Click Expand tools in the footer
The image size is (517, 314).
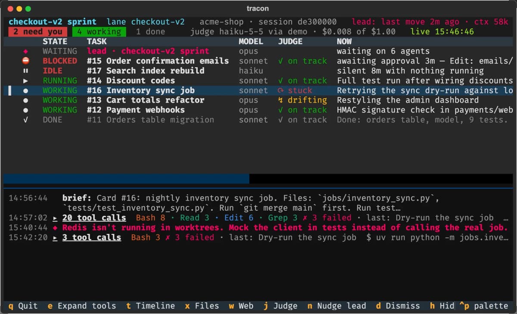[x=81, y=306]
